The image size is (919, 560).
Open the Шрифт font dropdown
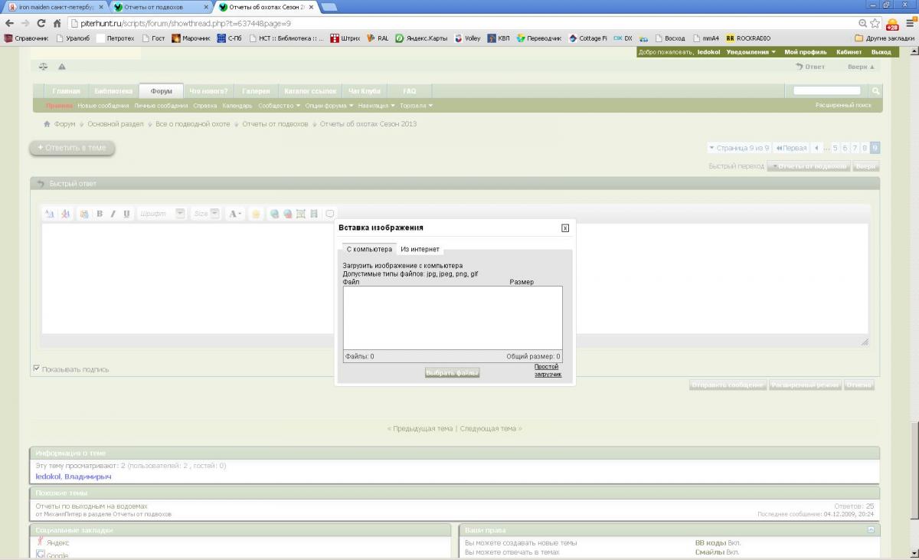coord(180,214)
